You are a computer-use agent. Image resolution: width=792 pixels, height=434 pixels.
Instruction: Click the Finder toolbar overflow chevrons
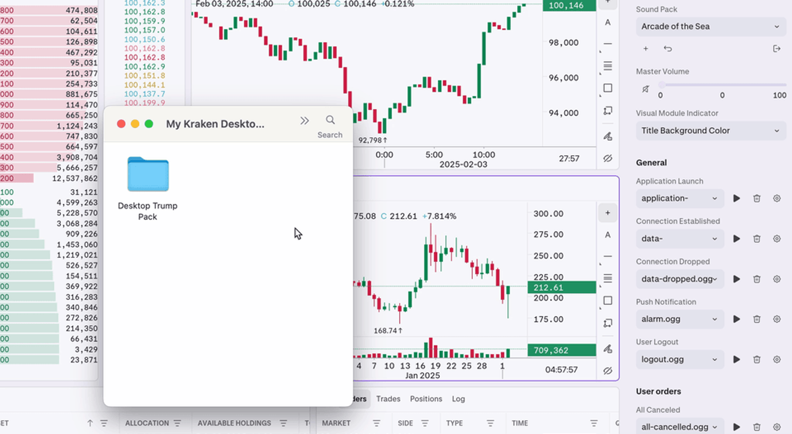[x=304, y=121]
